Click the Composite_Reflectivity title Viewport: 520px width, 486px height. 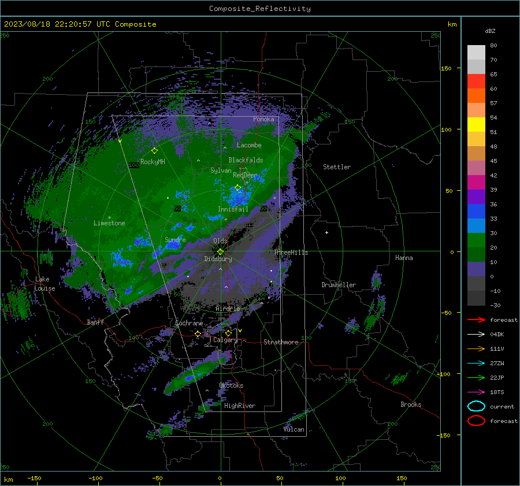tap(260, 9)
